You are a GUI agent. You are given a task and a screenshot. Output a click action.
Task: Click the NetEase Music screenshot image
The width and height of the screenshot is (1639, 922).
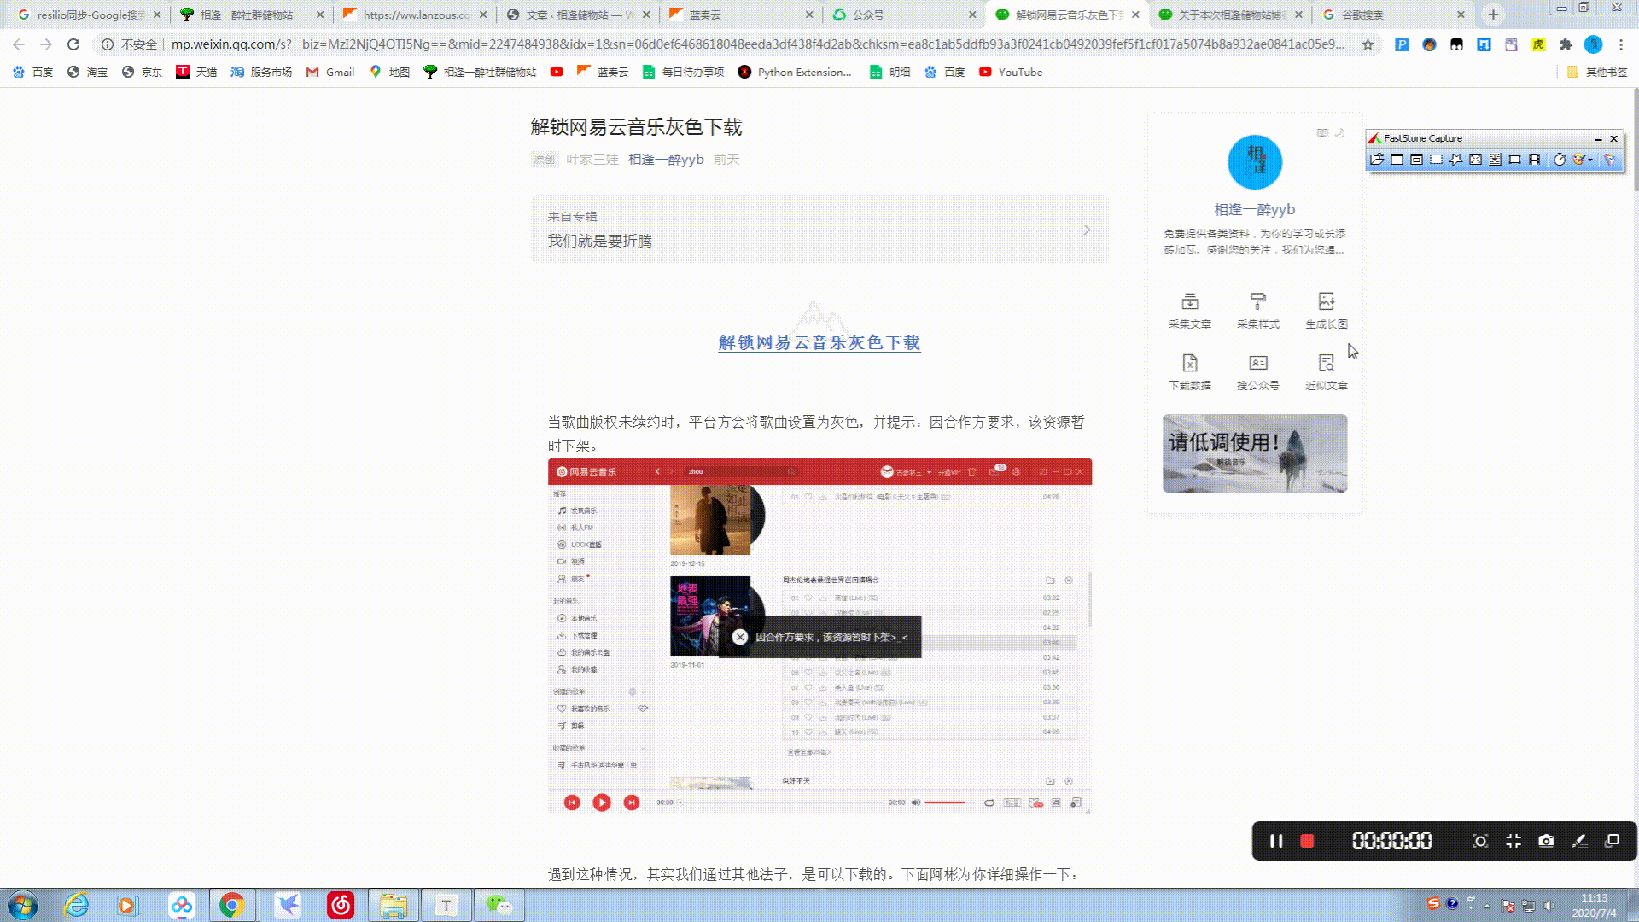(x=819, y=637)
